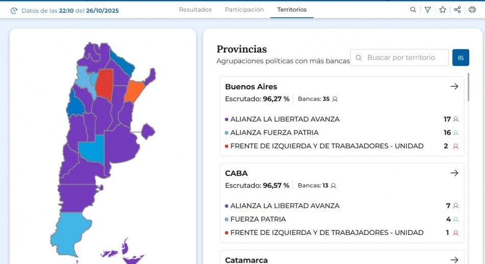Screen dimensions: 485x264
Task: Focus the Buscar por territorio search field
Action: coord(399,58)
